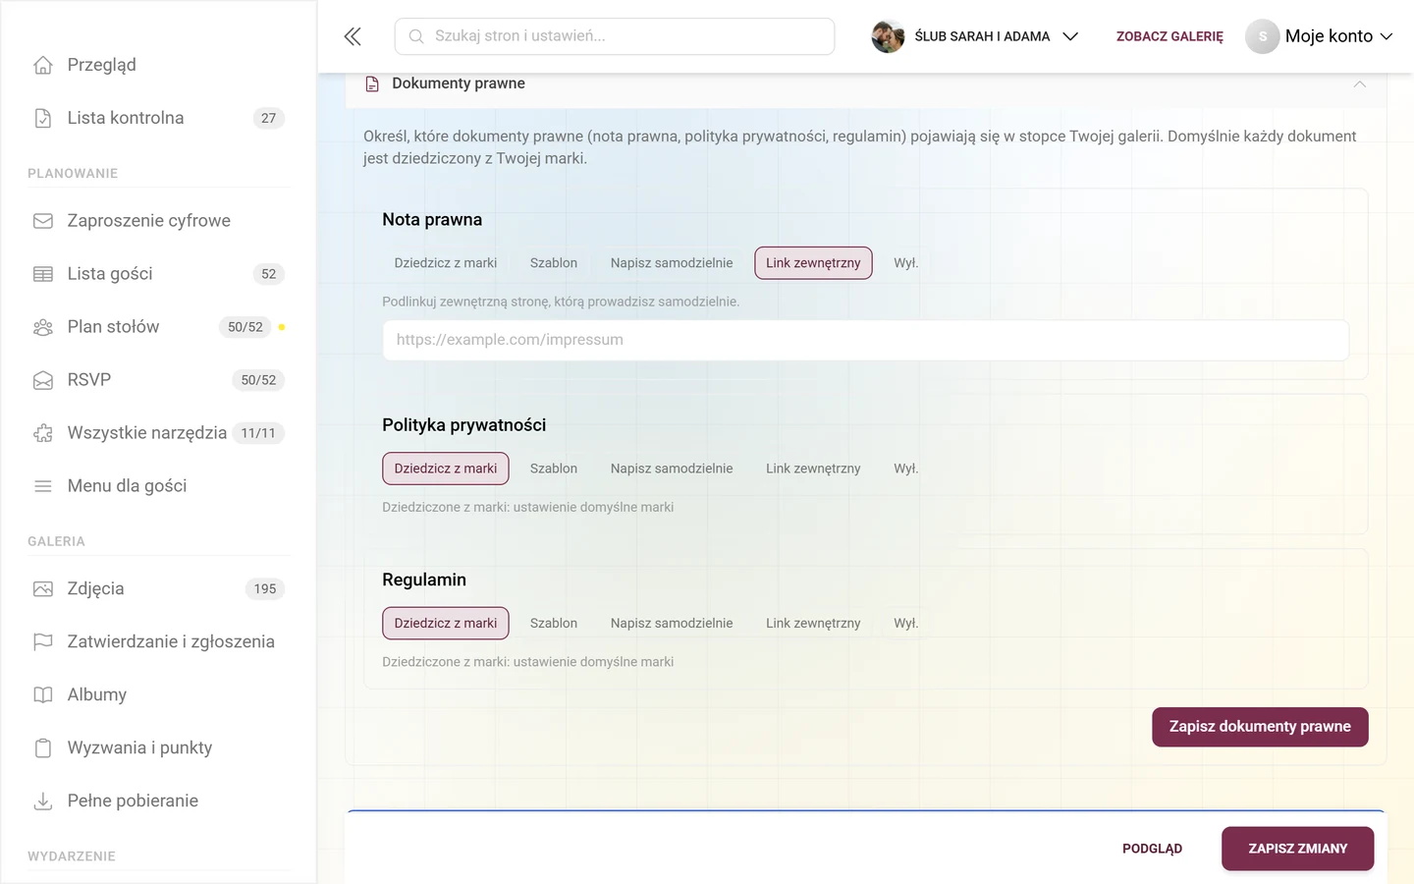The image size is (1414, 884).
Task: Click the Zatwierdzanie i zgłoszenia flag icon
Action: pyautogui.click(x=43, y=642)
